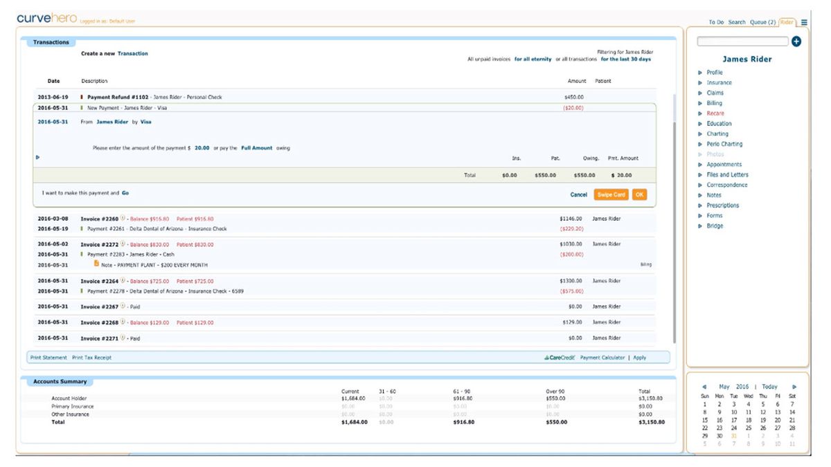Viewport: 831px width, 467px height.
Task: Click info icon next to Invoice #2267
Action: click(123, 306)
